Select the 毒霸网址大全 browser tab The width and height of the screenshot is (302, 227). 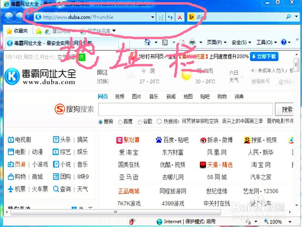pos(62,43)
